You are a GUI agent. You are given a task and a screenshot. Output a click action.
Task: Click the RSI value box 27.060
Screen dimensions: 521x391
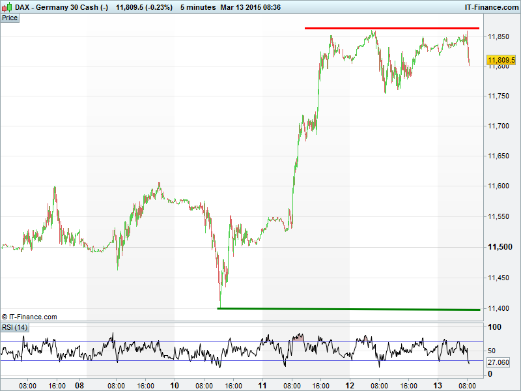[500, 361]
